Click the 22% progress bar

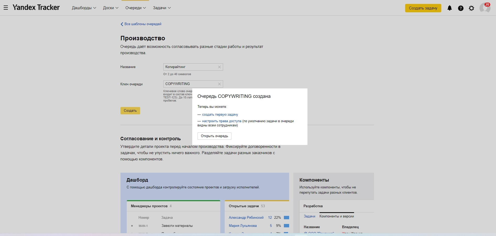coord(286,218)
